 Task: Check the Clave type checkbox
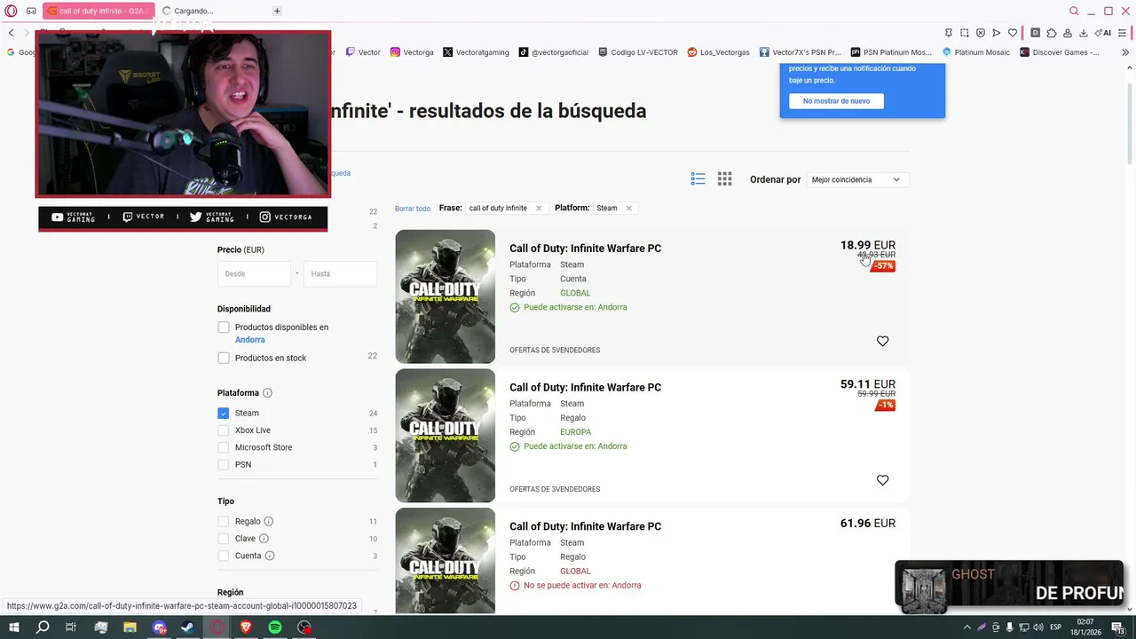pos(224,539)
